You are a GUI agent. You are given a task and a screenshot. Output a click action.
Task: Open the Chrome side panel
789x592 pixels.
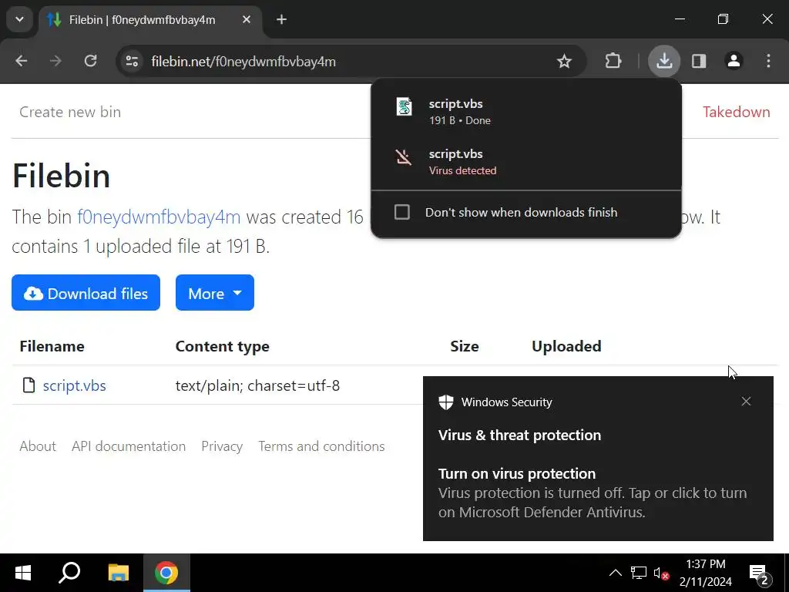pos(699,62)
